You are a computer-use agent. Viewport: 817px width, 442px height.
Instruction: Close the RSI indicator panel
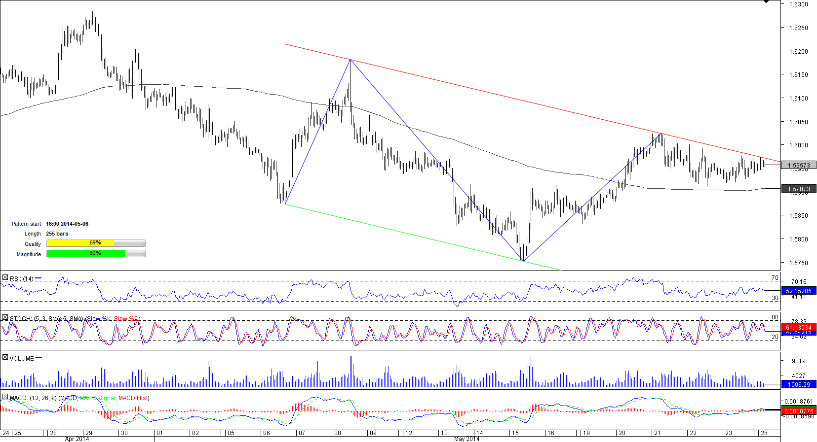click(5, 278)
